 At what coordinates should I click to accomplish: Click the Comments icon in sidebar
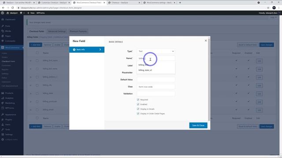click(3, 41)
